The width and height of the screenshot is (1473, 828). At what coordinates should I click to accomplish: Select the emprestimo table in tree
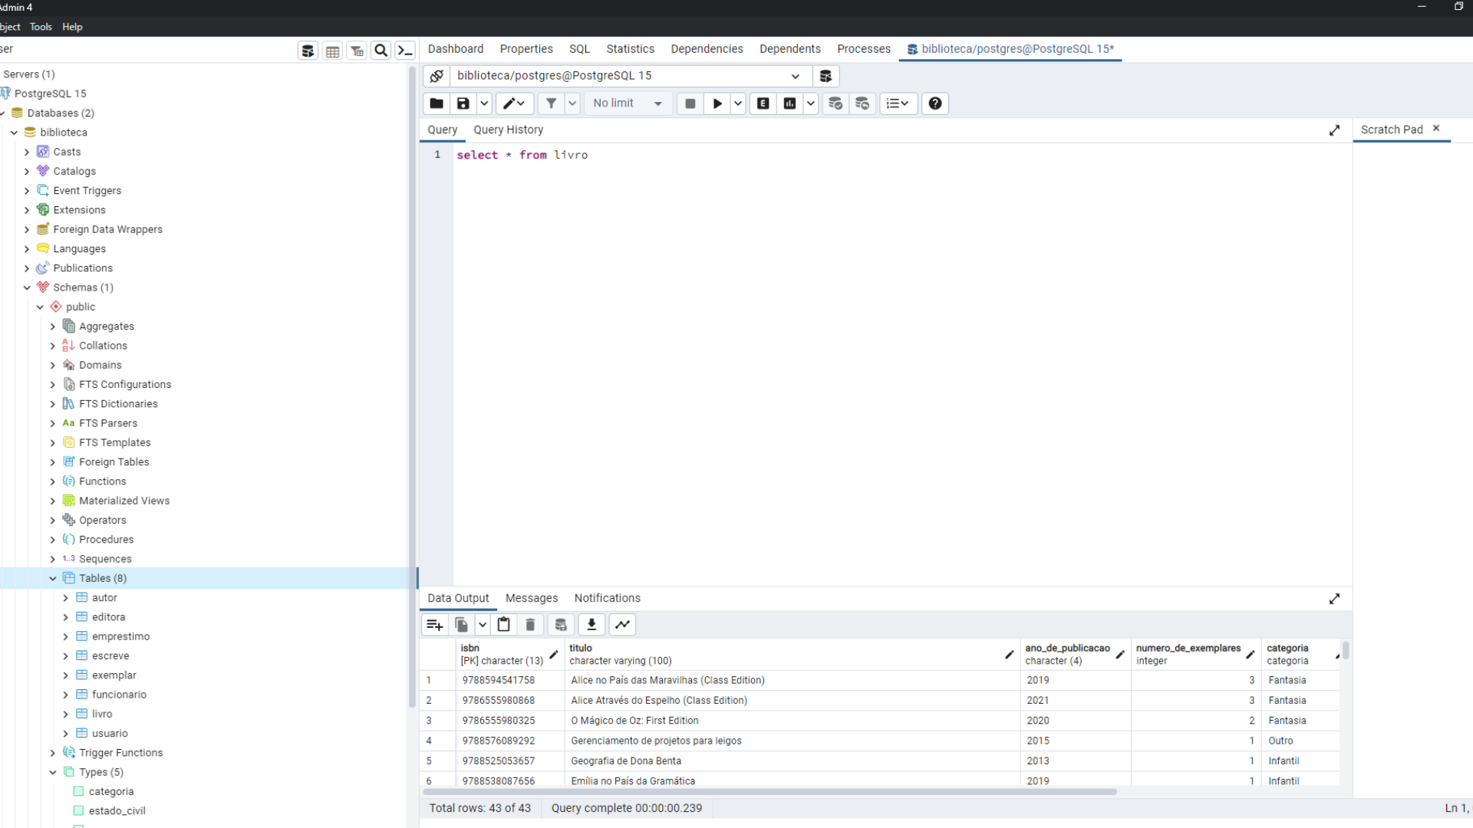pyautogui.click(x=120, y=637)
